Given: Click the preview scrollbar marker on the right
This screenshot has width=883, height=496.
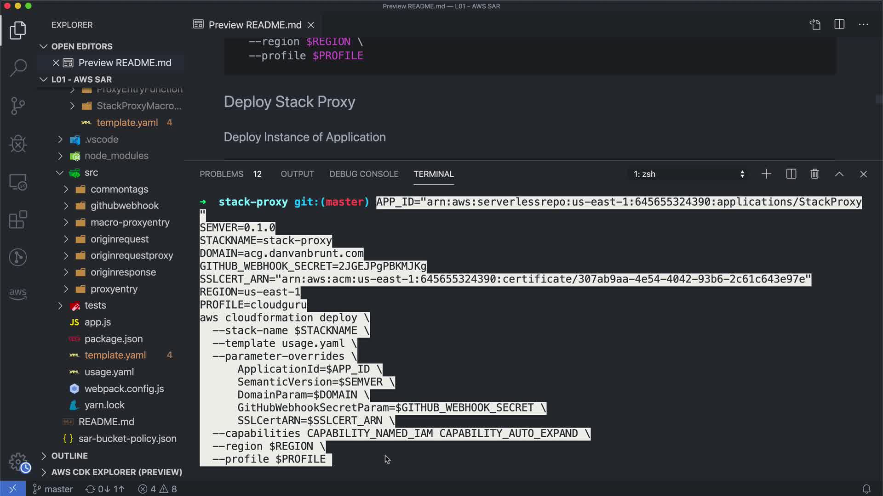Looking at the screenshot, I should pos(878,99).
